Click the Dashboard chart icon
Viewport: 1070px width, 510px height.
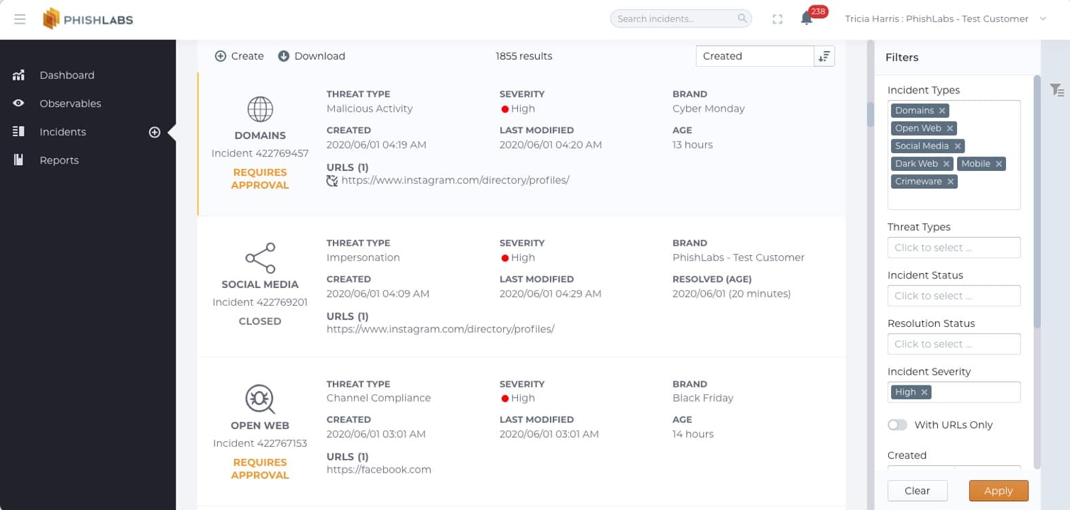click(x=18, y=75)
